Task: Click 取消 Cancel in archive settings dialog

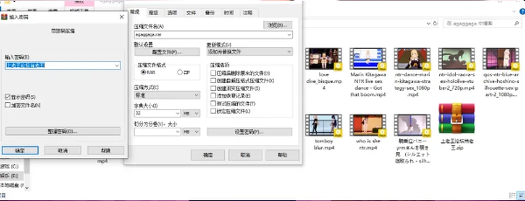Action: coord(245,155)
